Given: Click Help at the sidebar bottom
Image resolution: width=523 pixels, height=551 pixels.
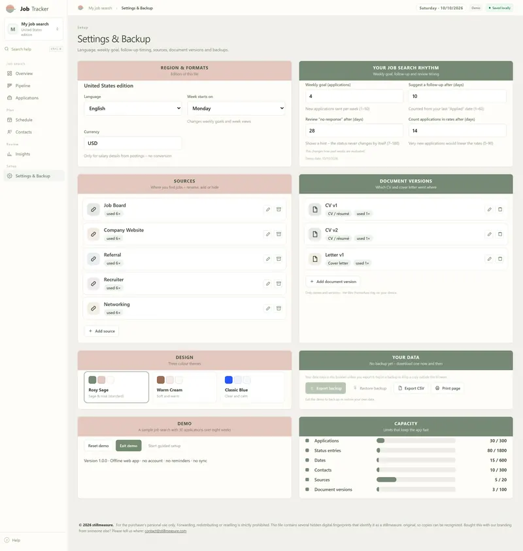Looking at the screenshot, I should [16, 540].
